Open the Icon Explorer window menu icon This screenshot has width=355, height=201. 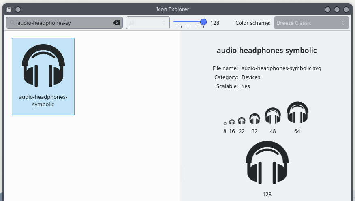pyautogui.click(x=9, y=9)
